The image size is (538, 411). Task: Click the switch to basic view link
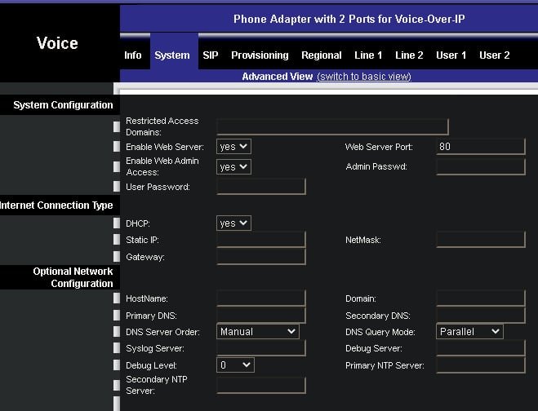tap(364, 76)
